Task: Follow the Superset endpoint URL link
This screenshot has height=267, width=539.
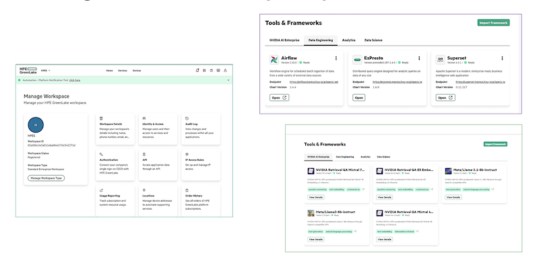Action: pos(480,82)
